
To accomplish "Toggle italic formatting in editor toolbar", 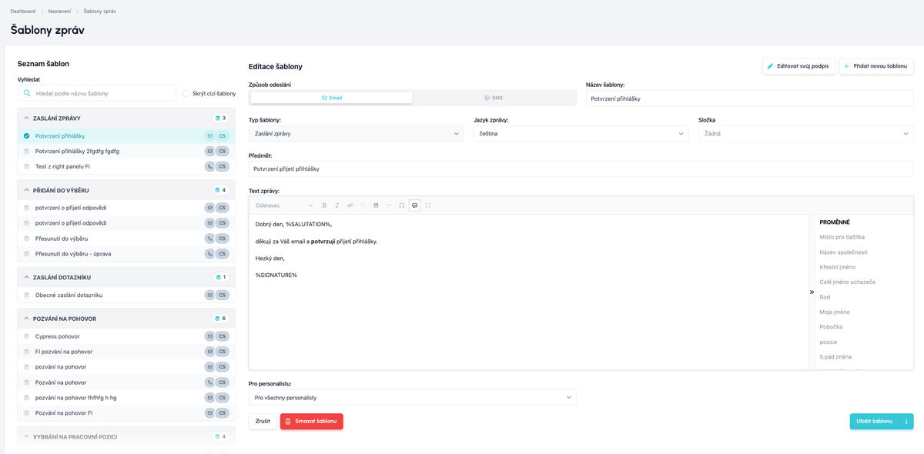I will pos(337,205).
